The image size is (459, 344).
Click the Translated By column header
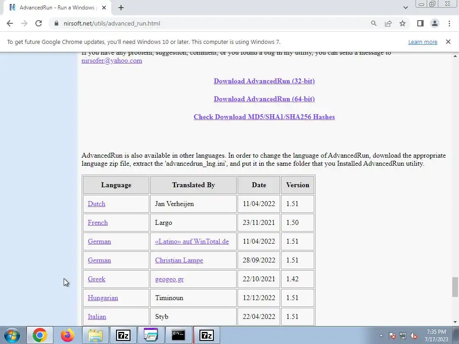pyautogui.click(x=193, y=185)
